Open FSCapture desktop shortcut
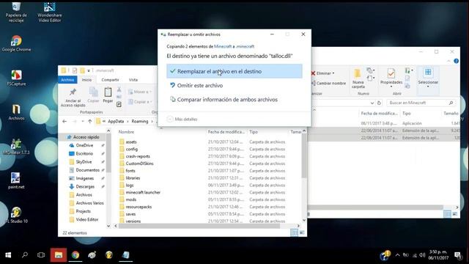 point(16,78)
